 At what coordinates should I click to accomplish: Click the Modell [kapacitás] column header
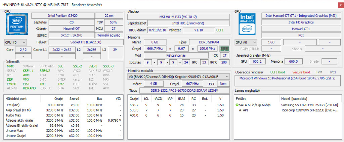coord(294,99)
